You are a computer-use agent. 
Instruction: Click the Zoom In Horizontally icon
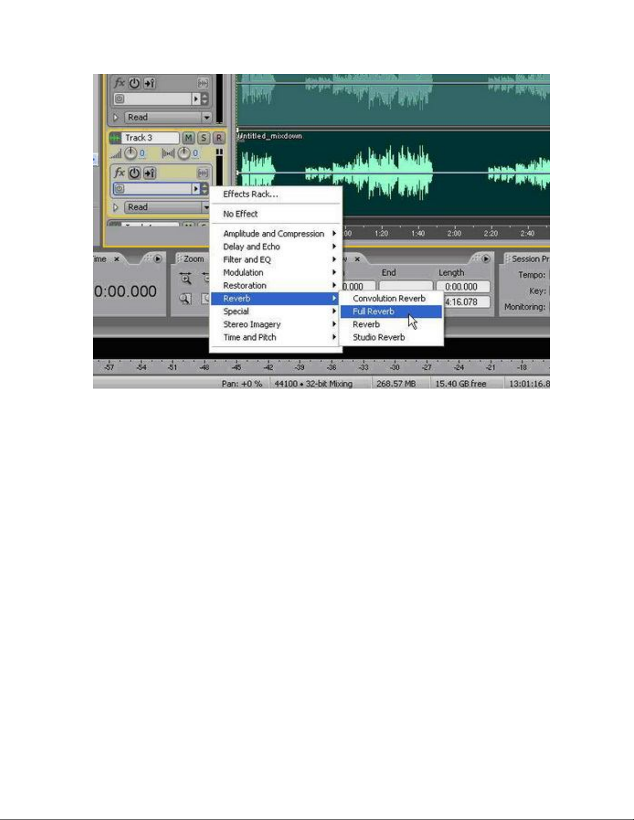[186, 279]
